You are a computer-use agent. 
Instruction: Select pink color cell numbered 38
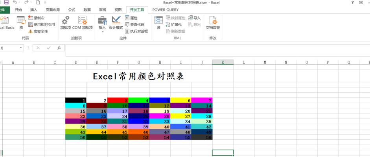click(118, 127)
